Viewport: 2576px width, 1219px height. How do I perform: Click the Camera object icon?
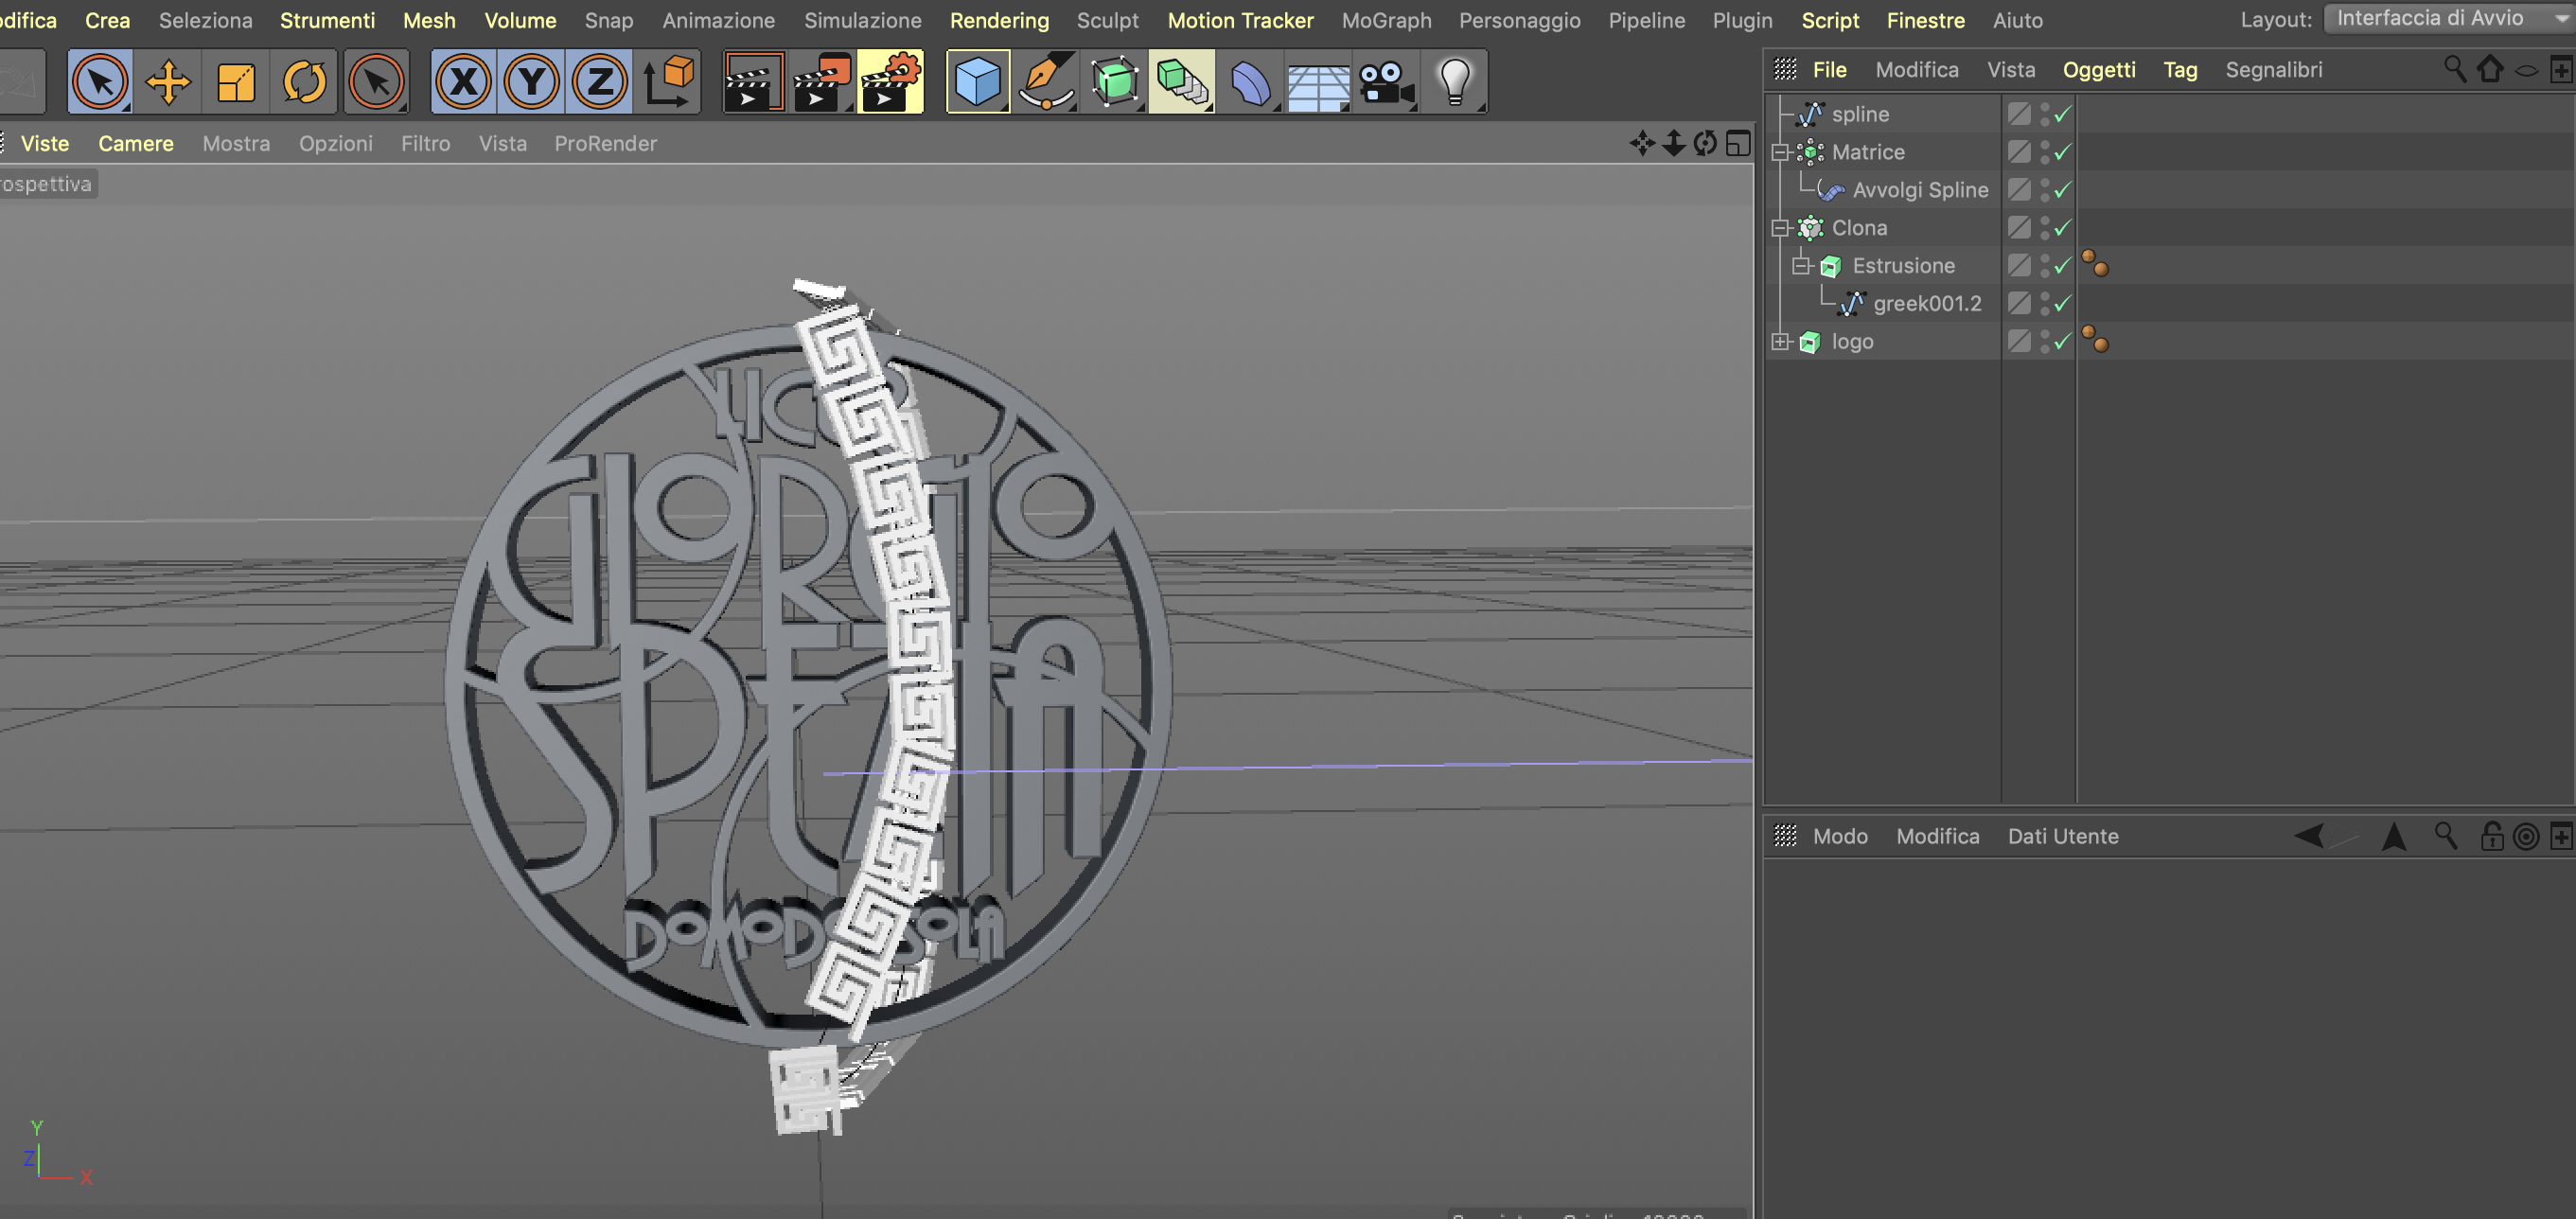pyautogui.click(x=1387, y=82)
